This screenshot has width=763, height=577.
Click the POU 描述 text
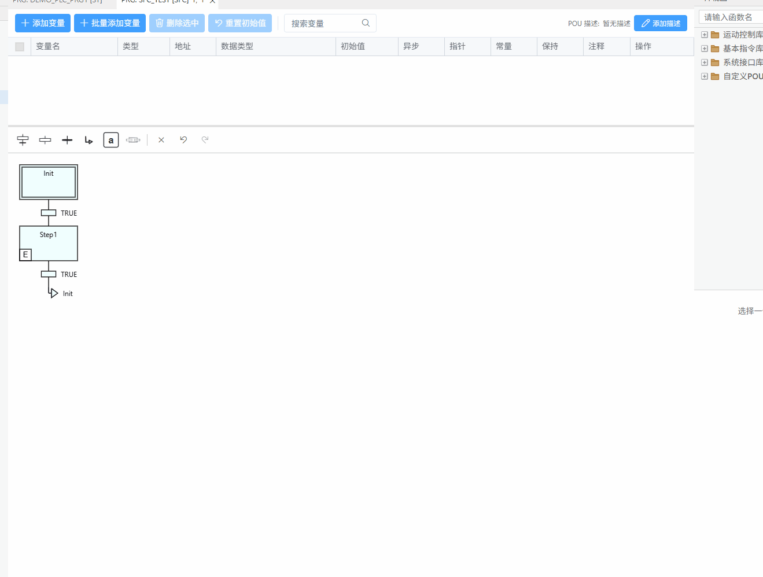tap(583, 24)
